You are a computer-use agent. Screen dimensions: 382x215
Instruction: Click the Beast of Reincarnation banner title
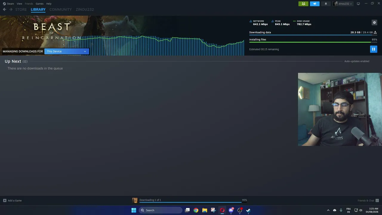tap(52, 31)
